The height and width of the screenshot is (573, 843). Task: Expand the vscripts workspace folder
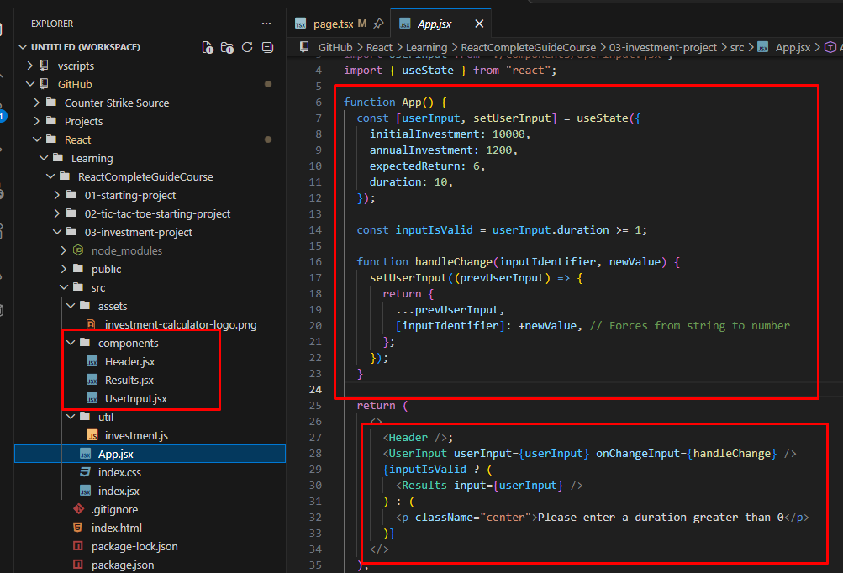click(30, 66)
